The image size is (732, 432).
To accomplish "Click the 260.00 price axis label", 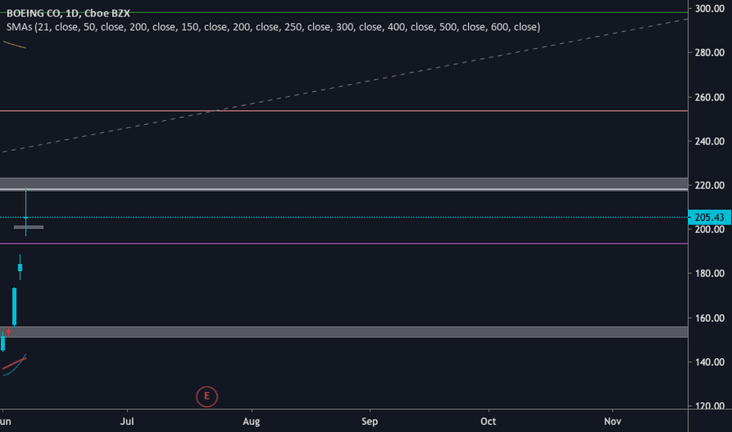I will 709,97.
